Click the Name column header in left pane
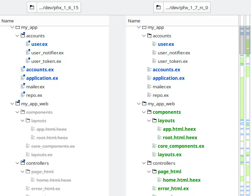 coord(8,21)
